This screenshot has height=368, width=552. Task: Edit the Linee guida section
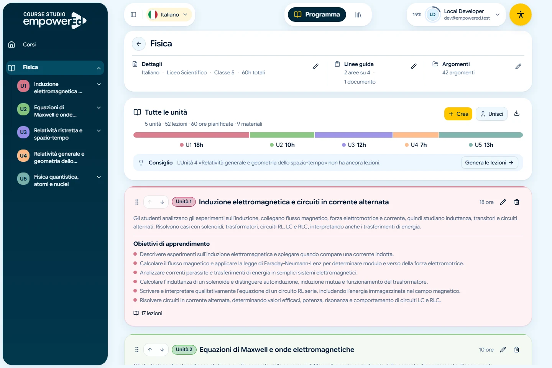(414, 66)
